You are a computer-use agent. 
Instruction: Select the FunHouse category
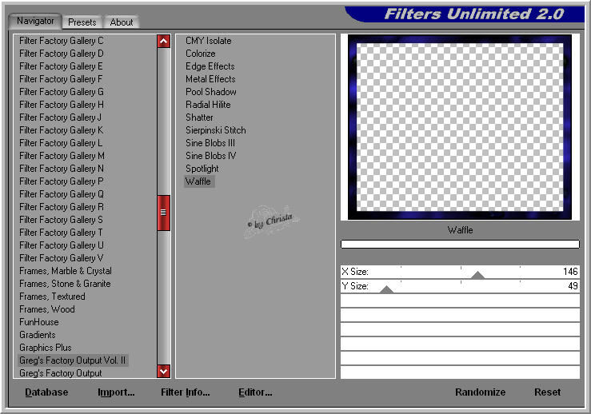tap(39, 322)
